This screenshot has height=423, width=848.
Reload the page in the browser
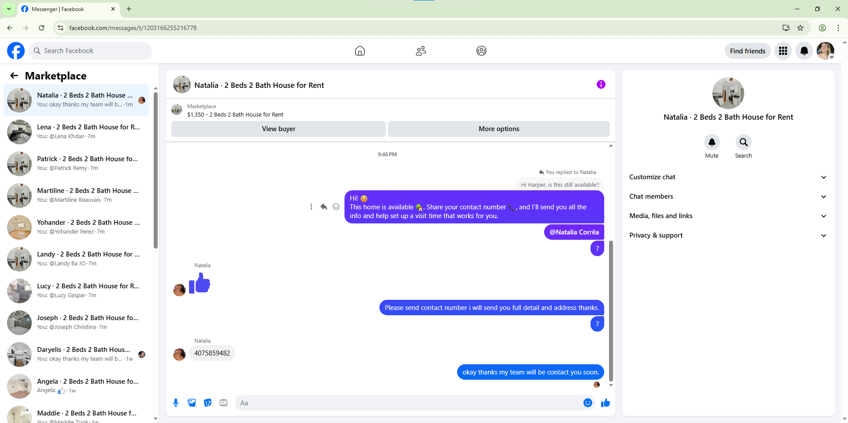[42, 28]
